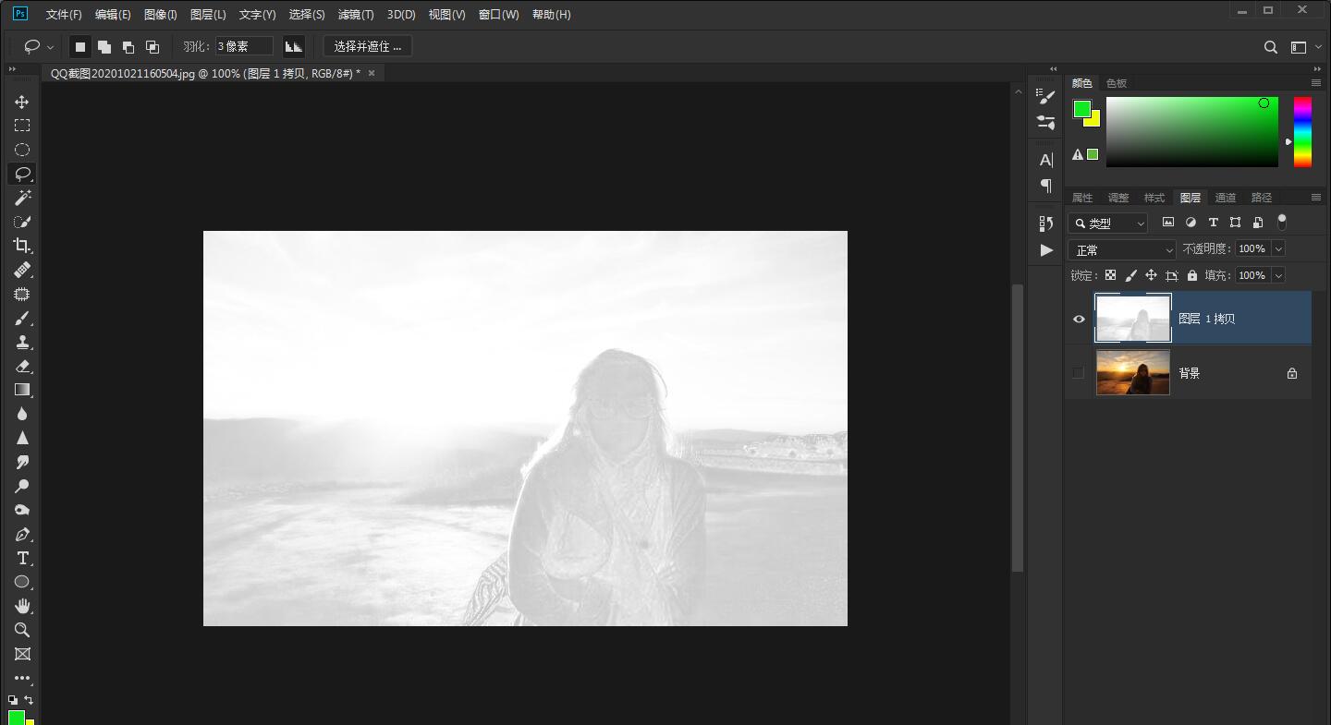
Task: Open the workspace switcher dropdown
Action: coord(1305,47)
